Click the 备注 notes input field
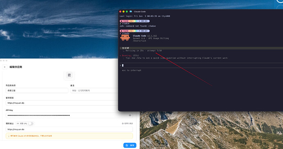This screenshot has height=149, width=283. (94, 90)
